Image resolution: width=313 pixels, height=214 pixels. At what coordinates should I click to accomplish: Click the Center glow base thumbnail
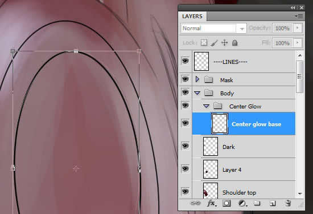click(x=220, y=124)
